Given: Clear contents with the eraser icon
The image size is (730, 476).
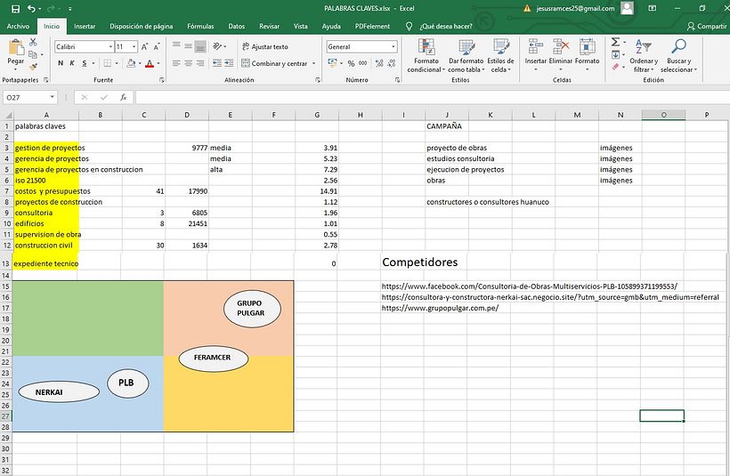Looking at the screenshot, I should point(615,67).
